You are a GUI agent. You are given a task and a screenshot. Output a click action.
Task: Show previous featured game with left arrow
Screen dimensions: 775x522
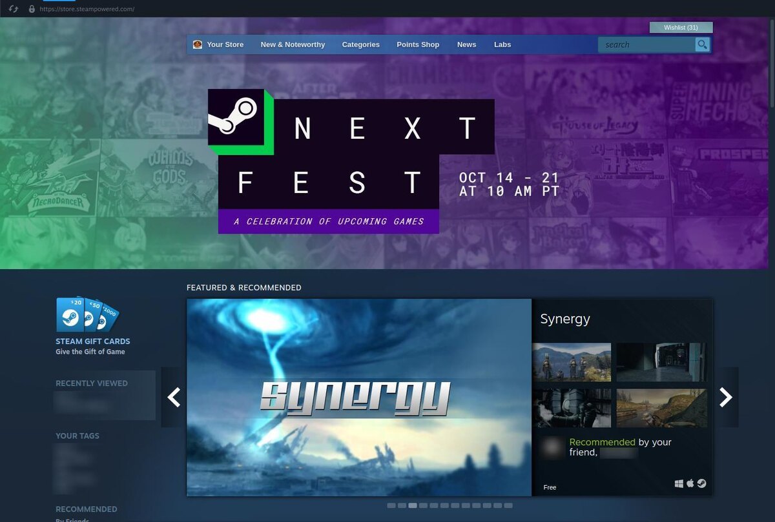tap(173, 397)
